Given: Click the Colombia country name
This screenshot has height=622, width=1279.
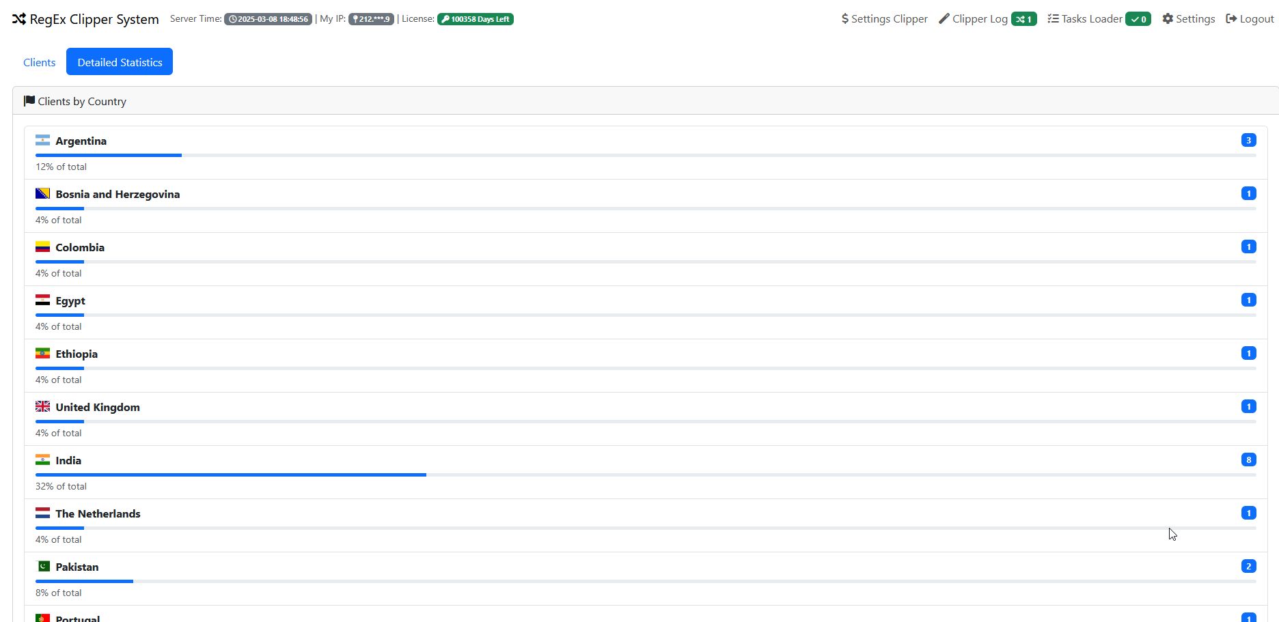Looking at the screenshot, I should pos(80,247).
